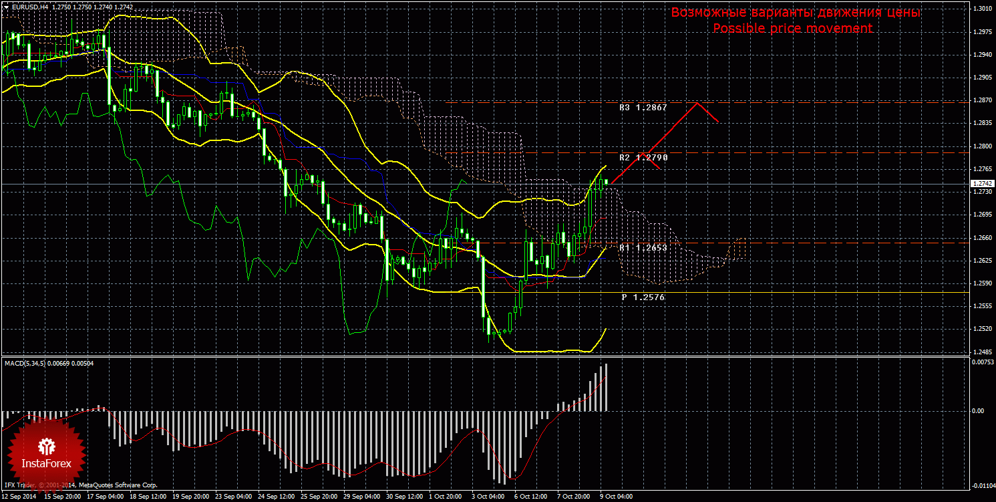Click the P 1.2576 pivot label

tap(643, 297)
